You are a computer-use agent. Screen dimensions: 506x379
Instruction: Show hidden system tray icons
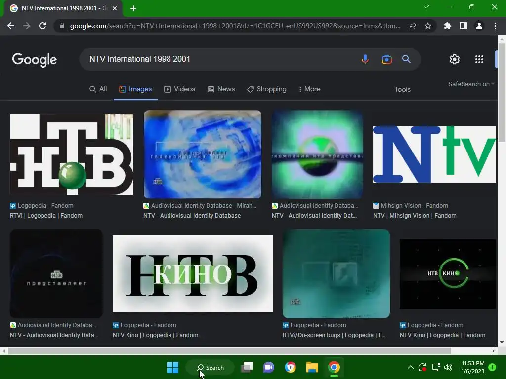pos(411,367)
